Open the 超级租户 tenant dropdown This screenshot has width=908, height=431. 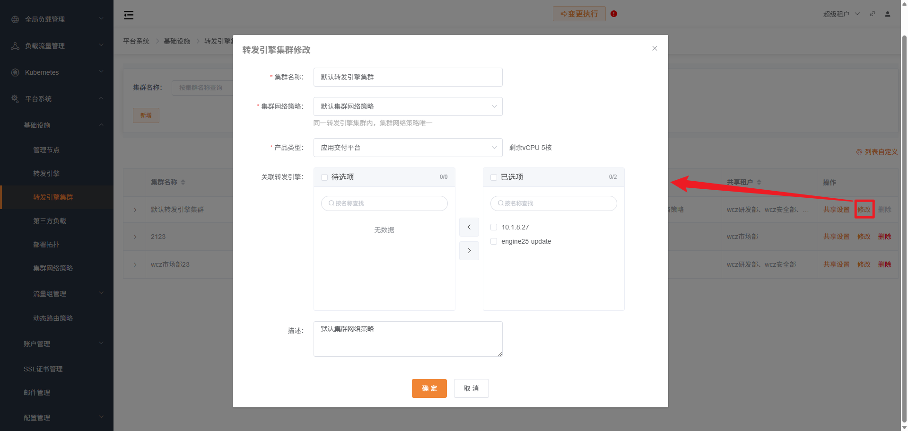(x=841, y=14)
